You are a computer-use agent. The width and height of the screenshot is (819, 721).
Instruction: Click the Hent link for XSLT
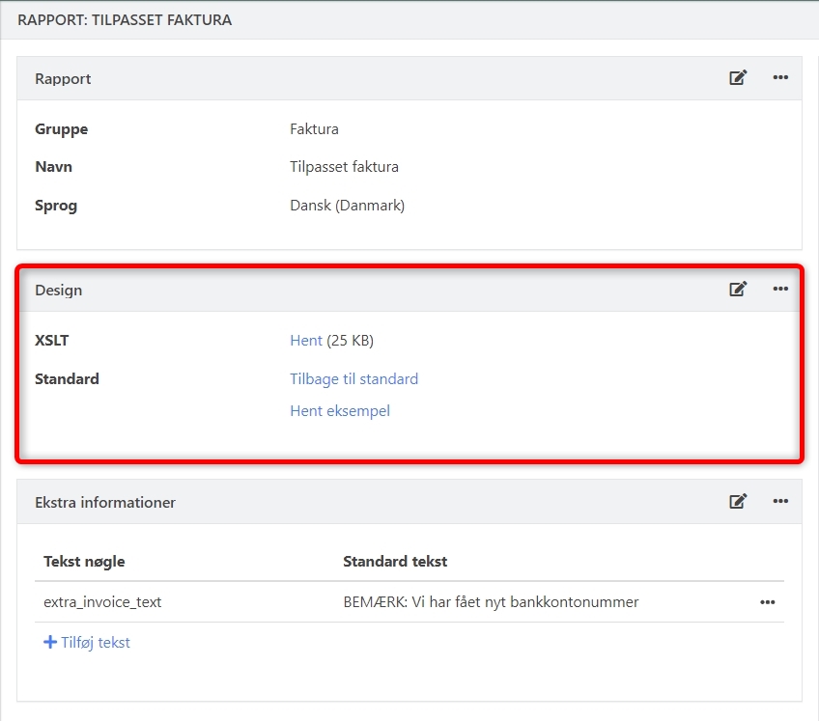pos(305,341)
